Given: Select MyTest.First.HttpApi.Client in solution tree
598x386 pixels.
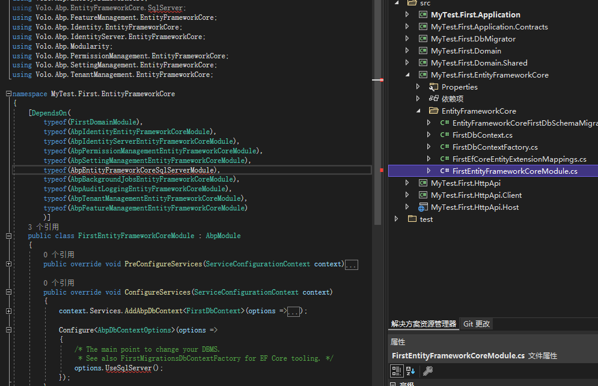Looking at the screenshot, I should [476, 195].
